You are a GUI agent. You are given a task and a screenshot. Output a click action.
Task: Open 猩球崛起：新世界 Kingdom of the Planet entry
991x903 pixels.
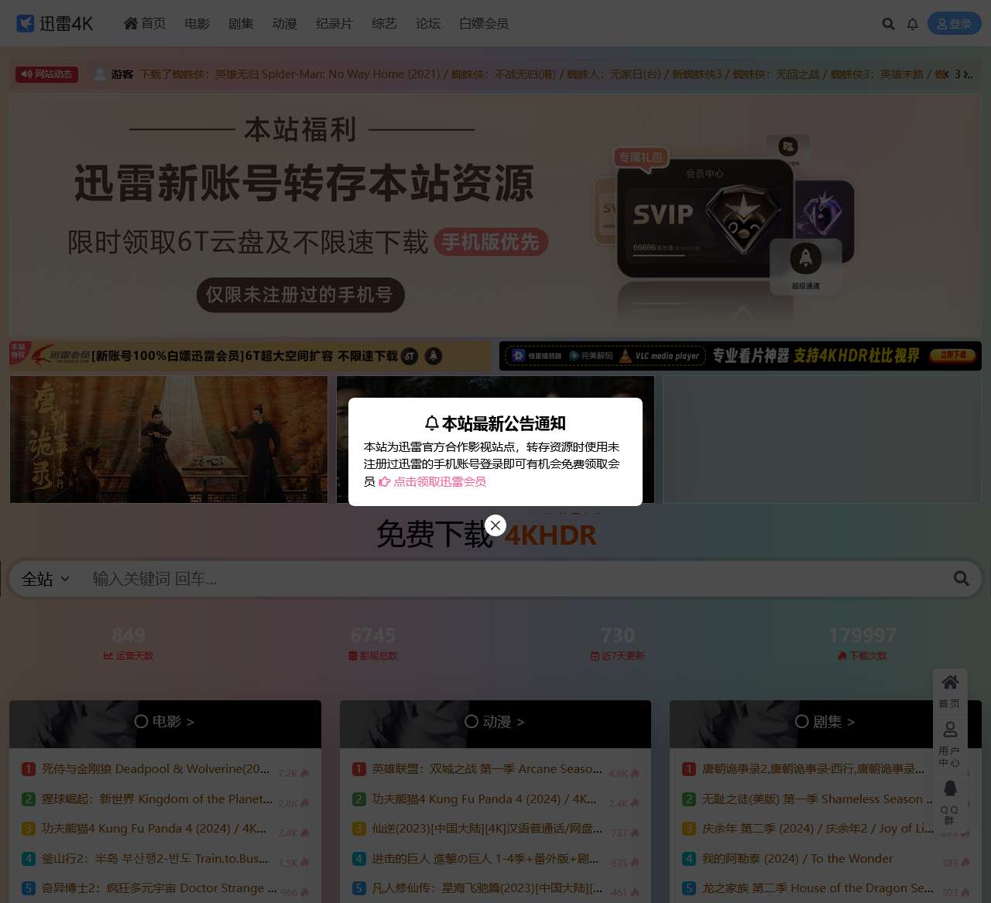[x=157, y=799]
